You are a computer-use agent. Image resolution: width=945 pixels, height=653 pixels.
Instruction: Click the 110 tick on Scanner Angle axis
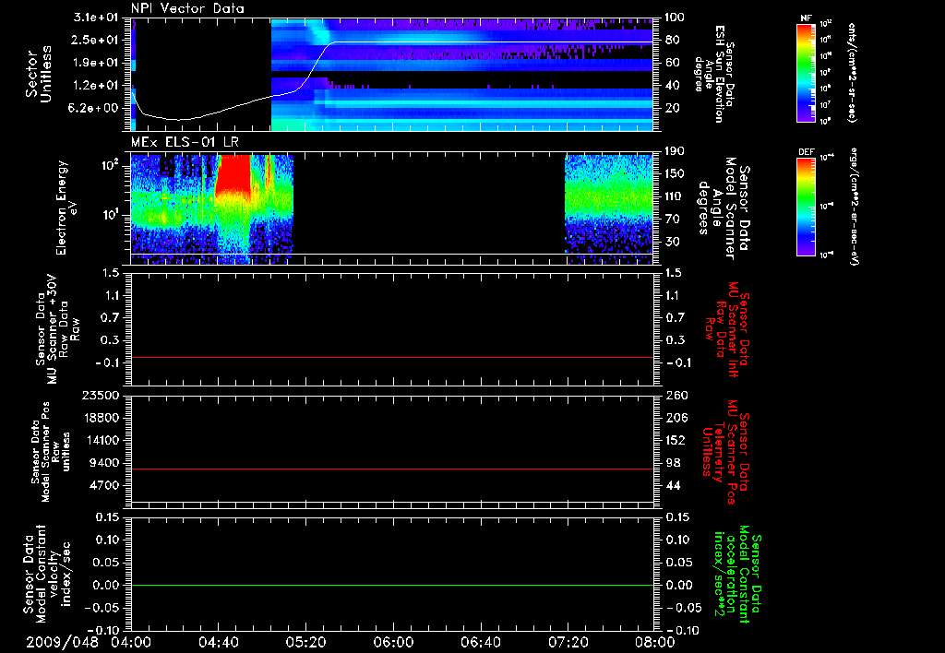pos(675,196)
